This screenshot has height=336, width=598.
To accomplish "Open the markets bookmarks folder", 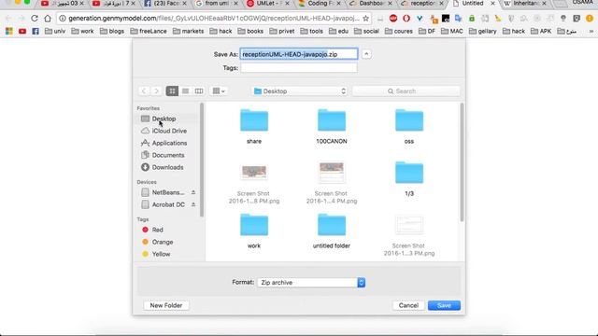I will [x=188, y=31].
